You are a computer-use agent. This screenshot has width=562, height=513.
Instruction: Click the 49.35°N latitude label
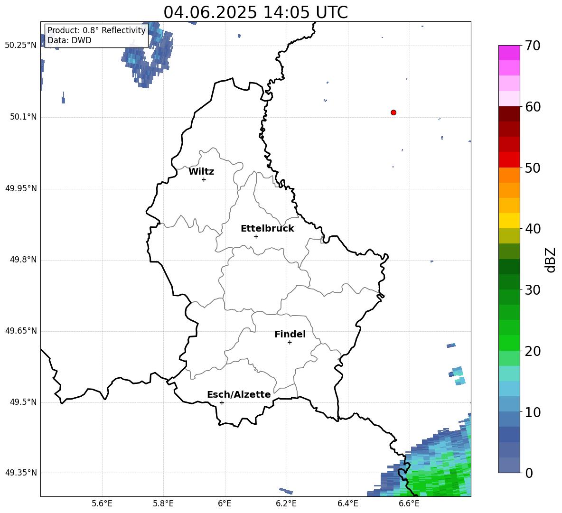[21, 473]
